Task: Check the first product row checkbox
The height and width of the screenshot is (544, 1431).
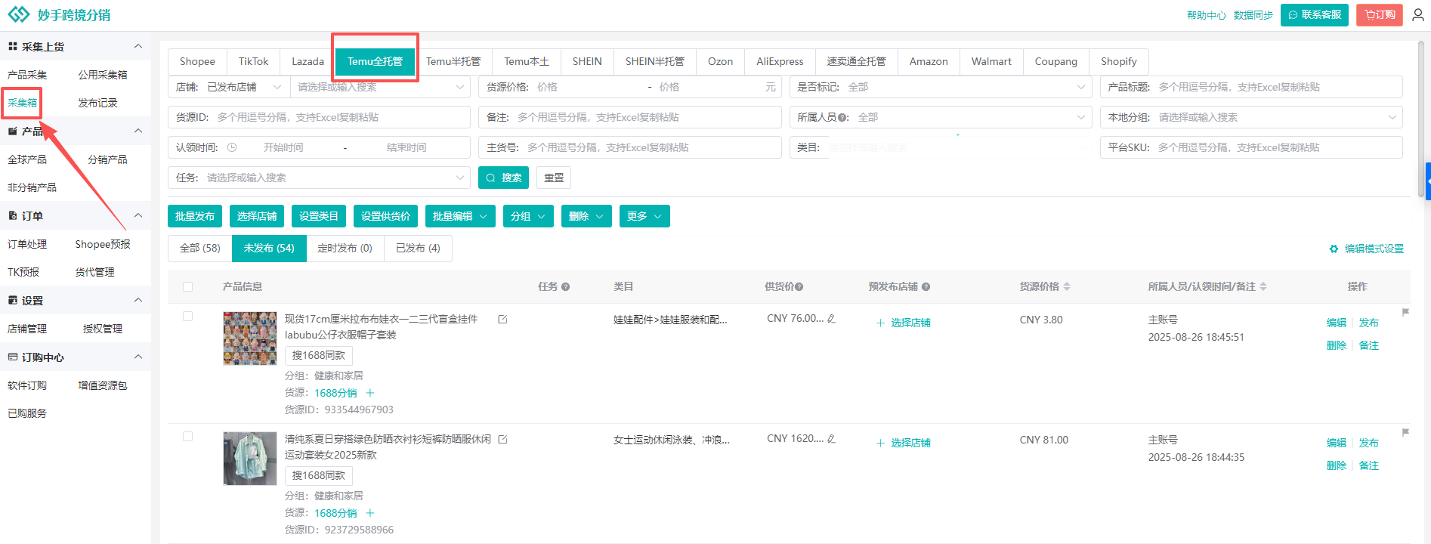Action: (x=188, y=317)
